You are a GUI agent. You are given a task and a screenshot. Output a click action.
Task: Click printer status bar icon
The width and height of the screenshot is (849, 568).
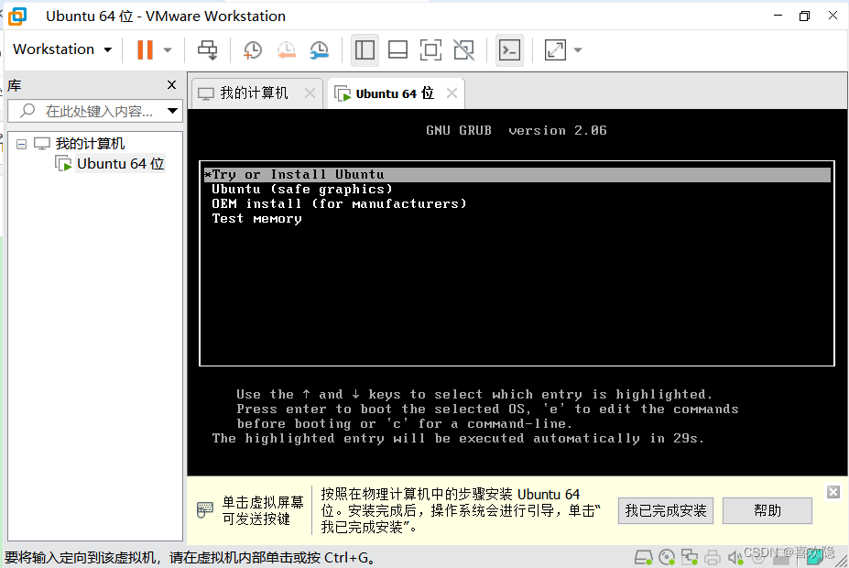coord(713,557)
